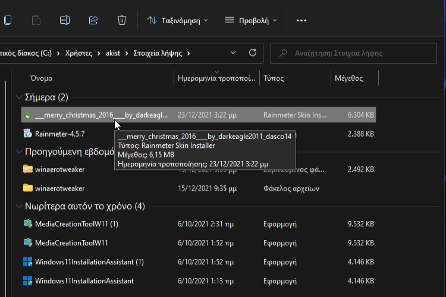Click the Delete trash icon

tap(122, 20)
